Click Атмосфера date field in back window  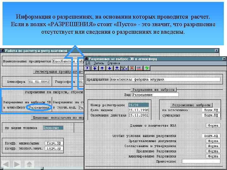pyautogui.click(x=39, y=82)
